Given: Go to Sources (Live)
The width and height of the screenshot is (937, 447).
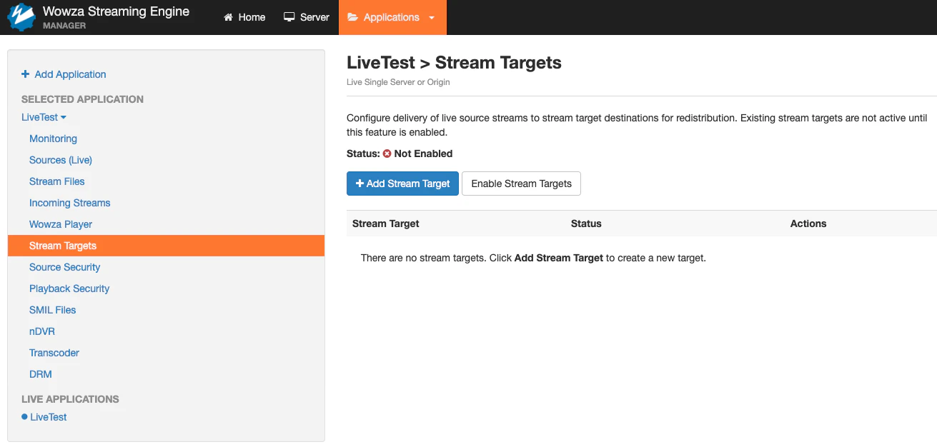Looking at the screenshot, I should (61, 160).
